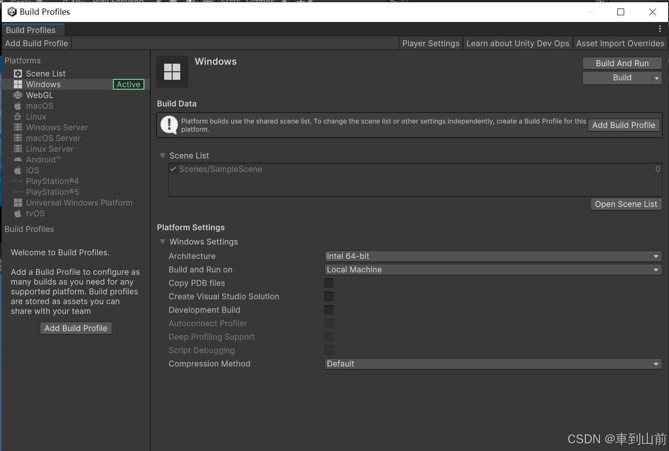Click the iOS apple icon
Viewport: 669px width, 451px height.
point(18,170)
